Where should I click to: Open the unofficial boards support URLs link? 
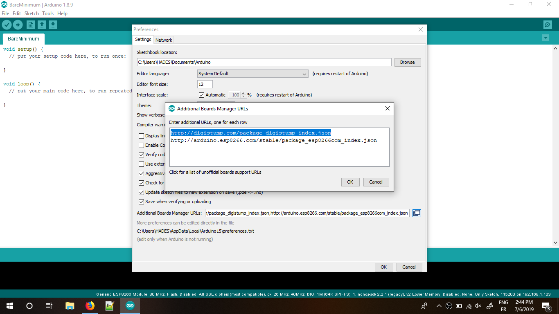(215, 172)
